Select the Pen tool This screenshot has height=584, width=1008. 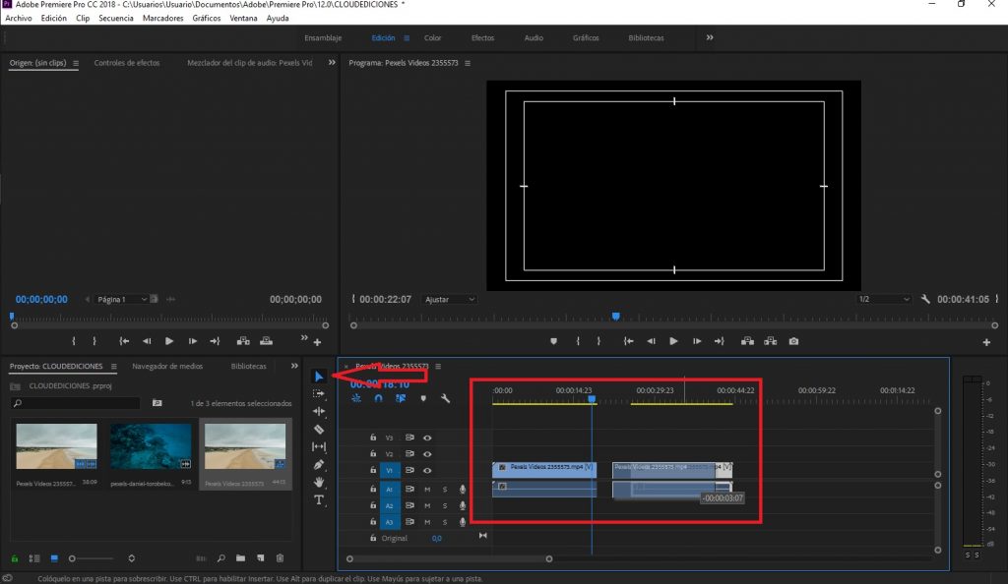point(319,465)
